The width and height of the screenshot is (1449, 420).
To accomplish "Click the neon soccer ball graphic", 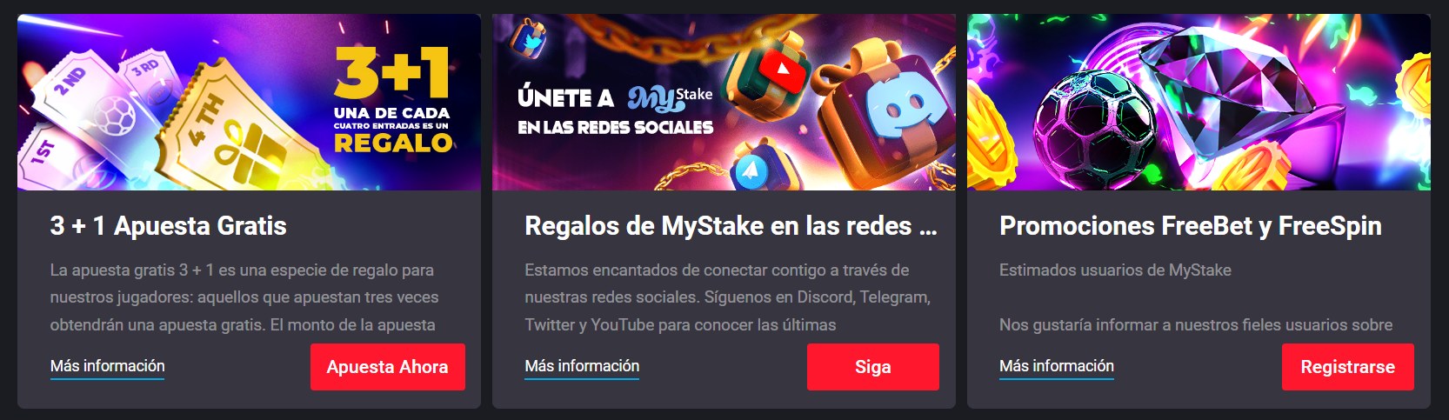I will point(1094,128).
